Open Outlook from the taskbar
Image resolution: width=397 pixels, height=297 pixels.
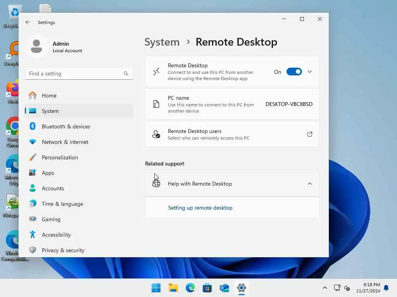pos(224,288)
